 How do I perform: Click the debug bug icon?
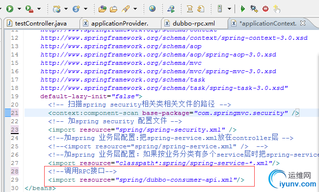[x=254, y=9]
